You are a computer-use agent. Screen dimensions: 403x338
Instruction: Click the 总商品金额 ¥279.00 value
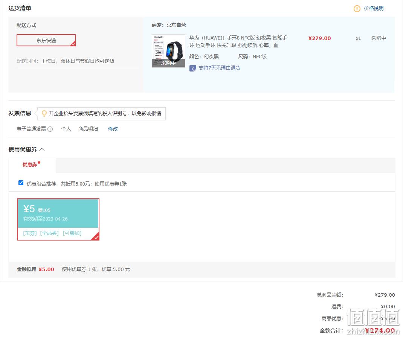[x=385, y=295]
